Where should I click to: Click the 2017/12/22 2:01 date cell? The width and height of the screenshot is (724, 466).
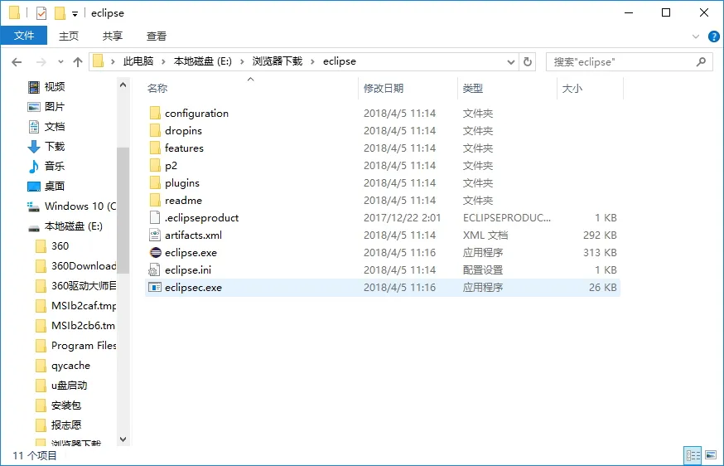pyautogui.click(x=402, y=218)
